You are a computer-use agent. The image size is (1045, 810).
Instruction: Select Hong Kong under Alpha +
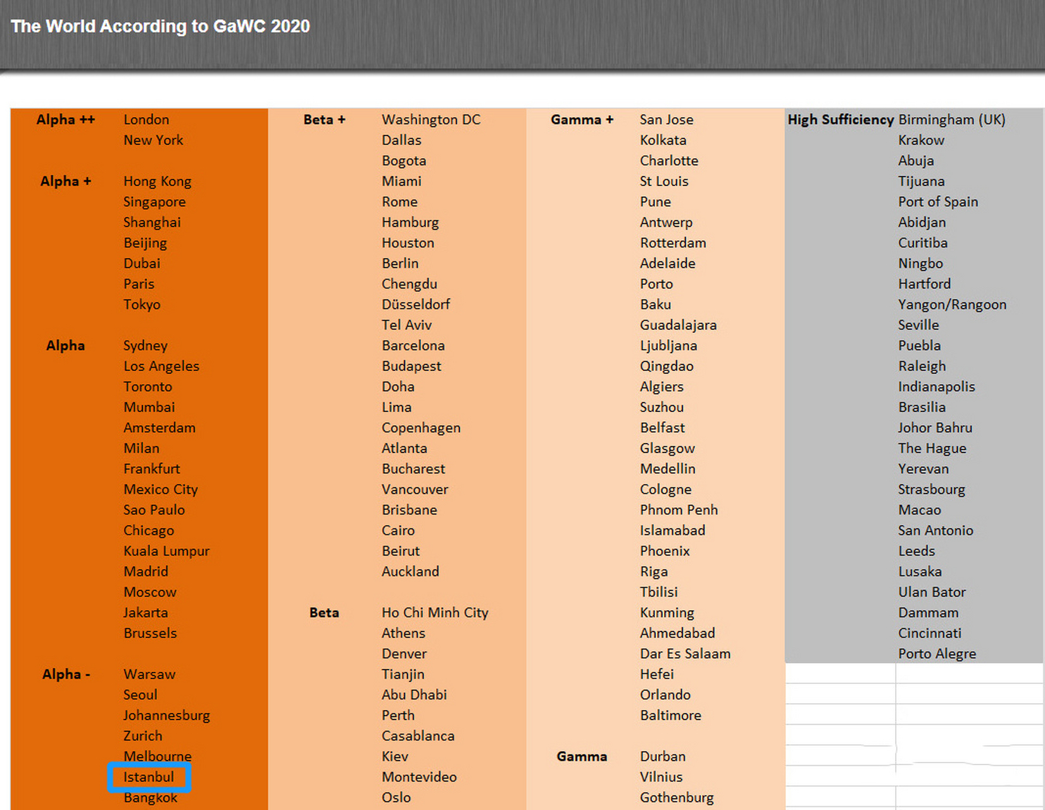click(x=157, y=181)
